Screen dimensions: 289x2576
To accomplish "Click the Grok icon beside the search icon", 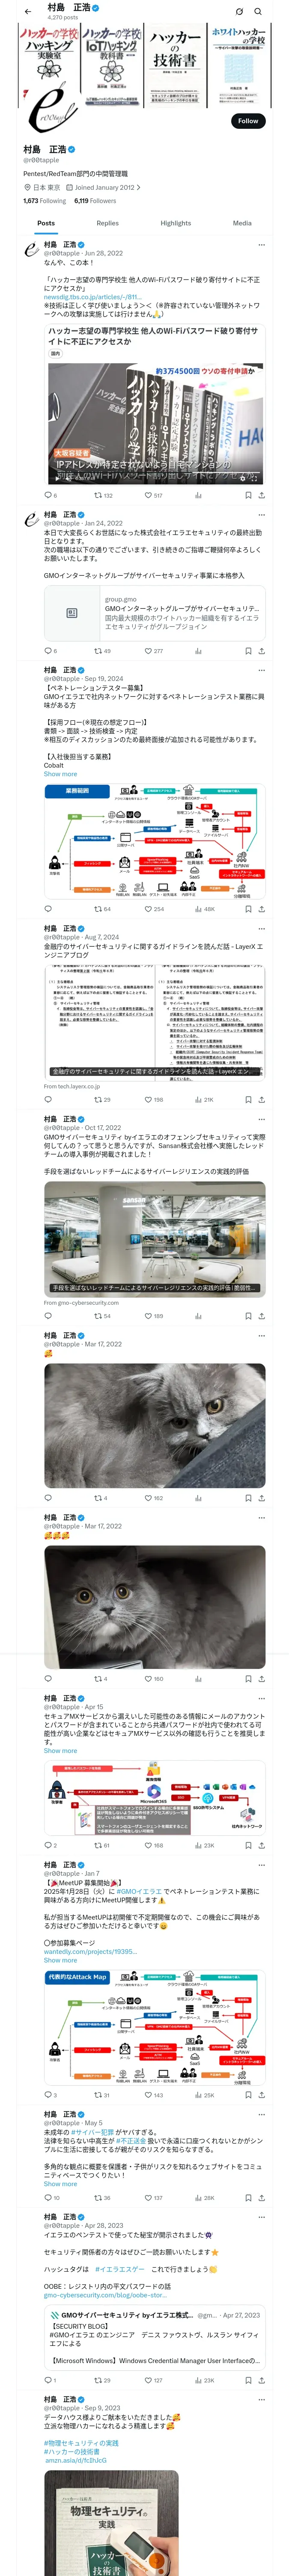I will tap(239, 11).
